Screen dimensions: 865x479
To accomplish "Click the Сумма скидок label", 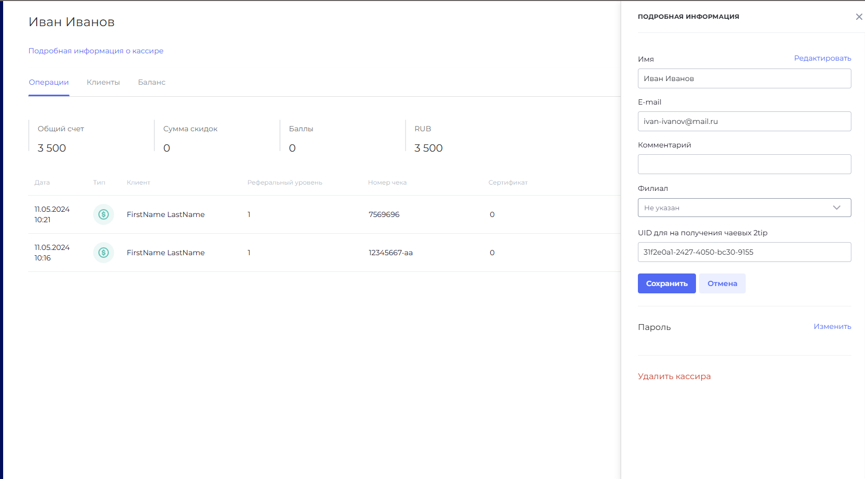I will [190, 129].
